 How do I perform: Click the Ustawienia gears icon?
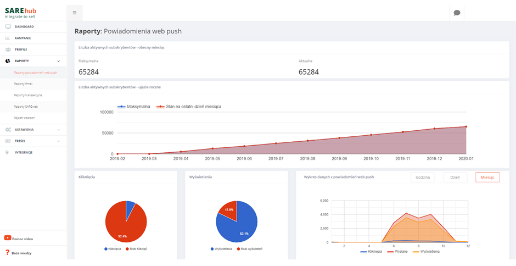(x=8, y=130)
